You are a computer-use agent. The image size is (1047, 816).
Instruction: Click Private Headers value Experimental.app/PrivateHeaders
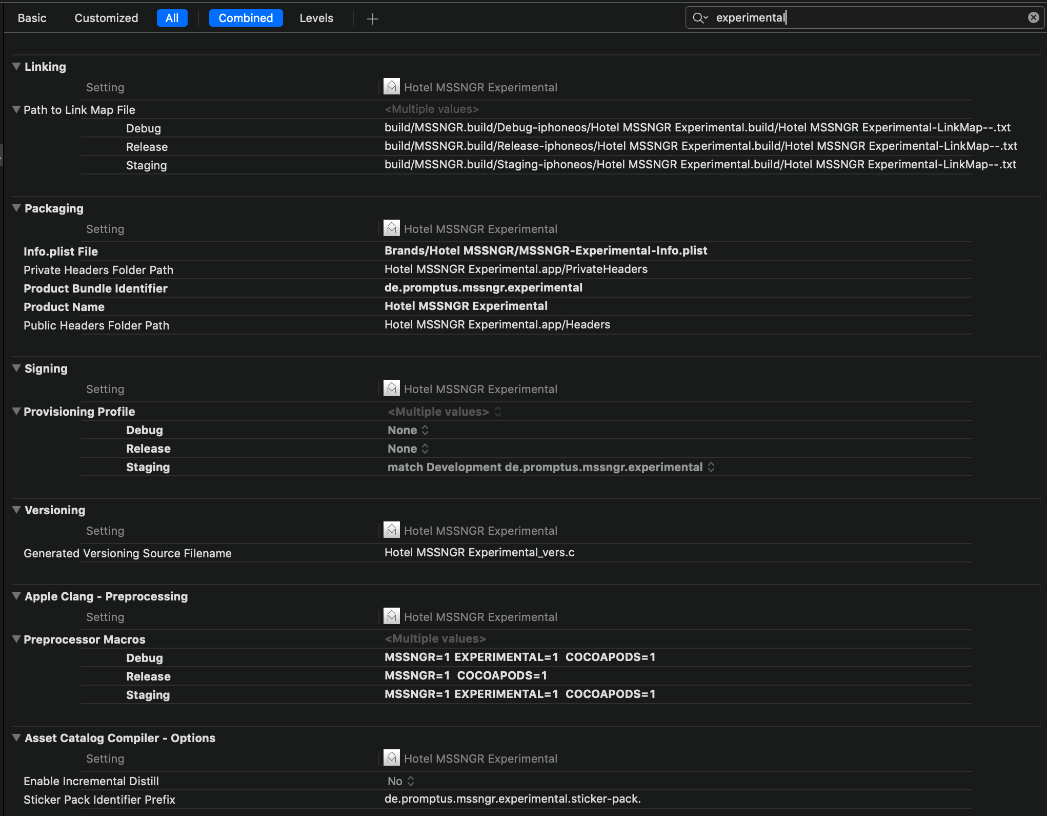(x=516, y=269)
